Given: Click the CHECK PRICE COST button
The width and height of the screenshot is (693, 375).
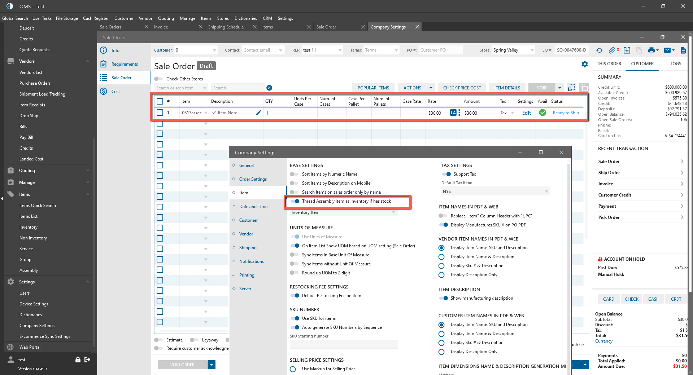Looking at the screenshot, I should click(462, 88).
